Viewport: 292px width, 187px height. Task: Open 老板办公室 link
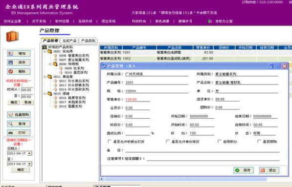click(x=224, y=21)
